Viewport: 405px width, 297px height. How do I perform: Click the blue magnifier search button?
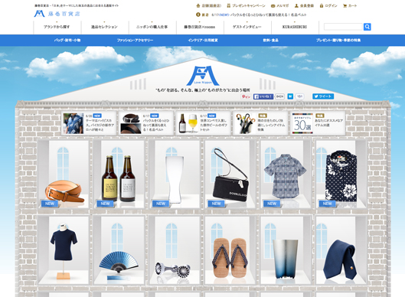pos(367,27)
